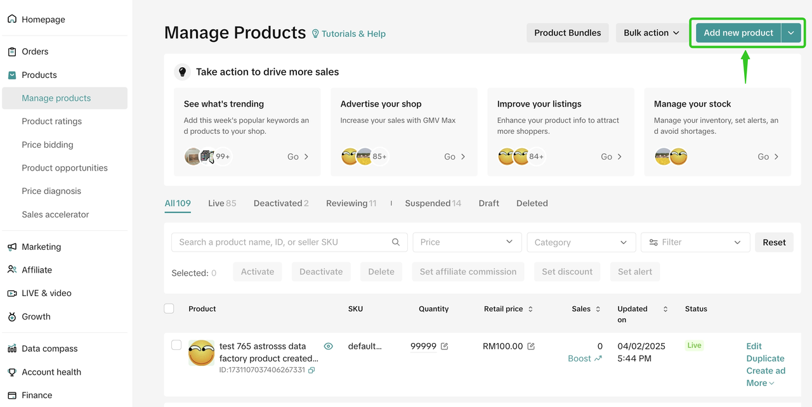Switch to the Live products tab
The height and width of the screenshot is (407, 812).
click(x=221, y=203)
